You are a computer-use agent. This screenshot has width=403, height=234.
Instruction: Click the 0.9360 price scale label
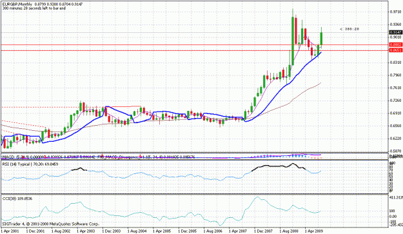coord(396,24)
